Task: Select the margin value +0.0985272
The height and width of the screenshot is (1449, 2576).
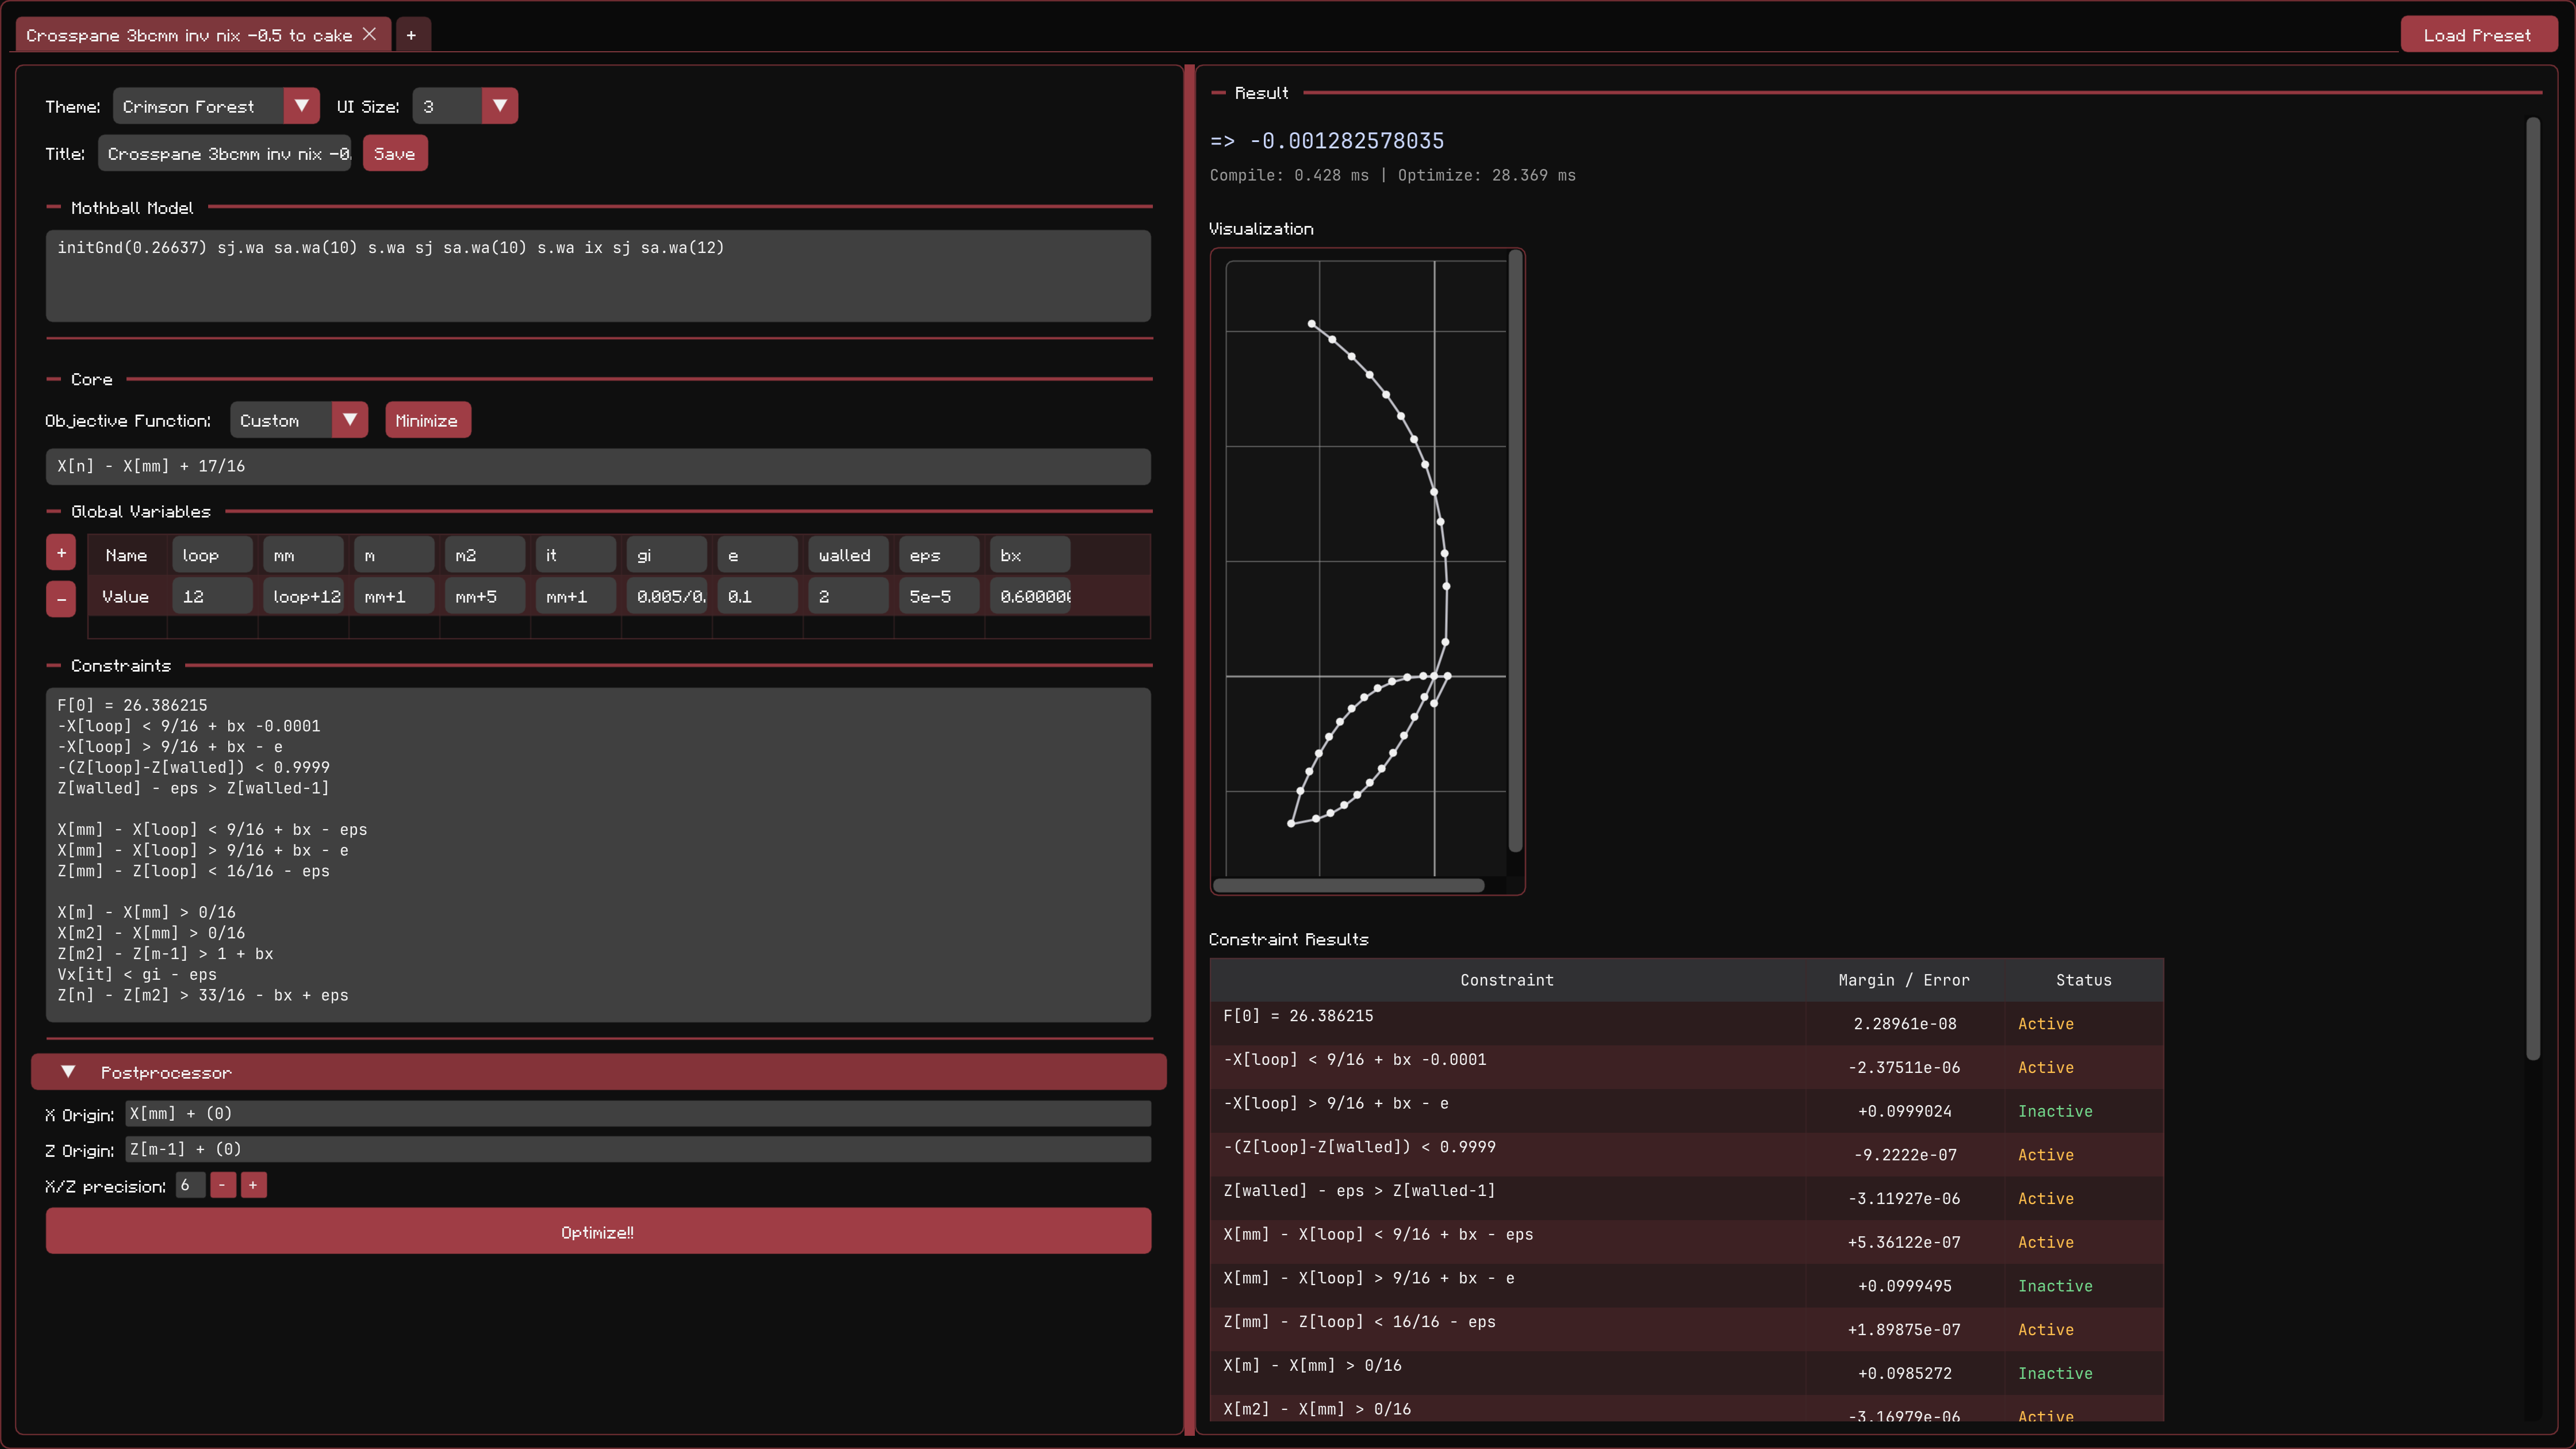Action: click(x=1905, y=1373)
